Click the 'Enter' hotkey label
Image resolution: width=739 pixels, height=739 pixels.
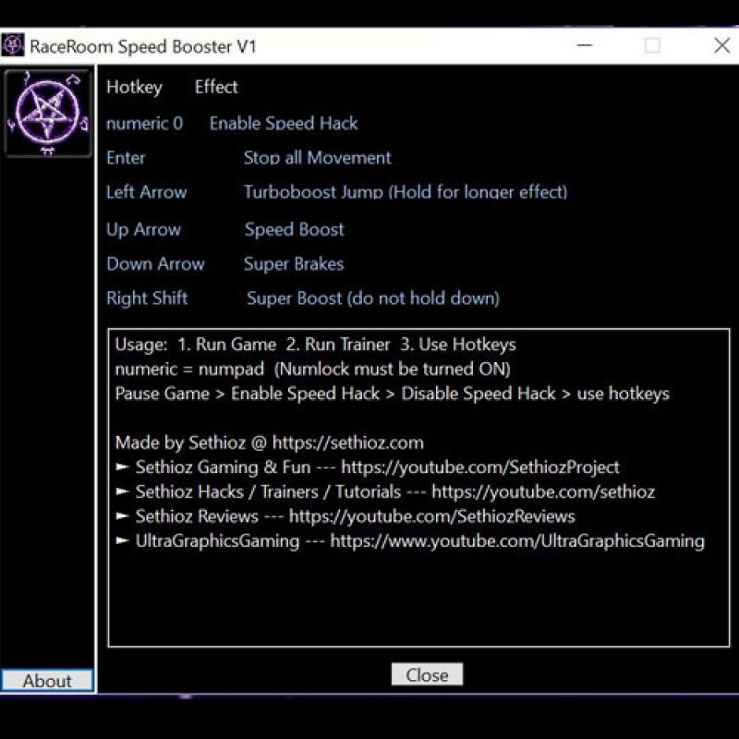pyautogui.click(x=126, y=158)
